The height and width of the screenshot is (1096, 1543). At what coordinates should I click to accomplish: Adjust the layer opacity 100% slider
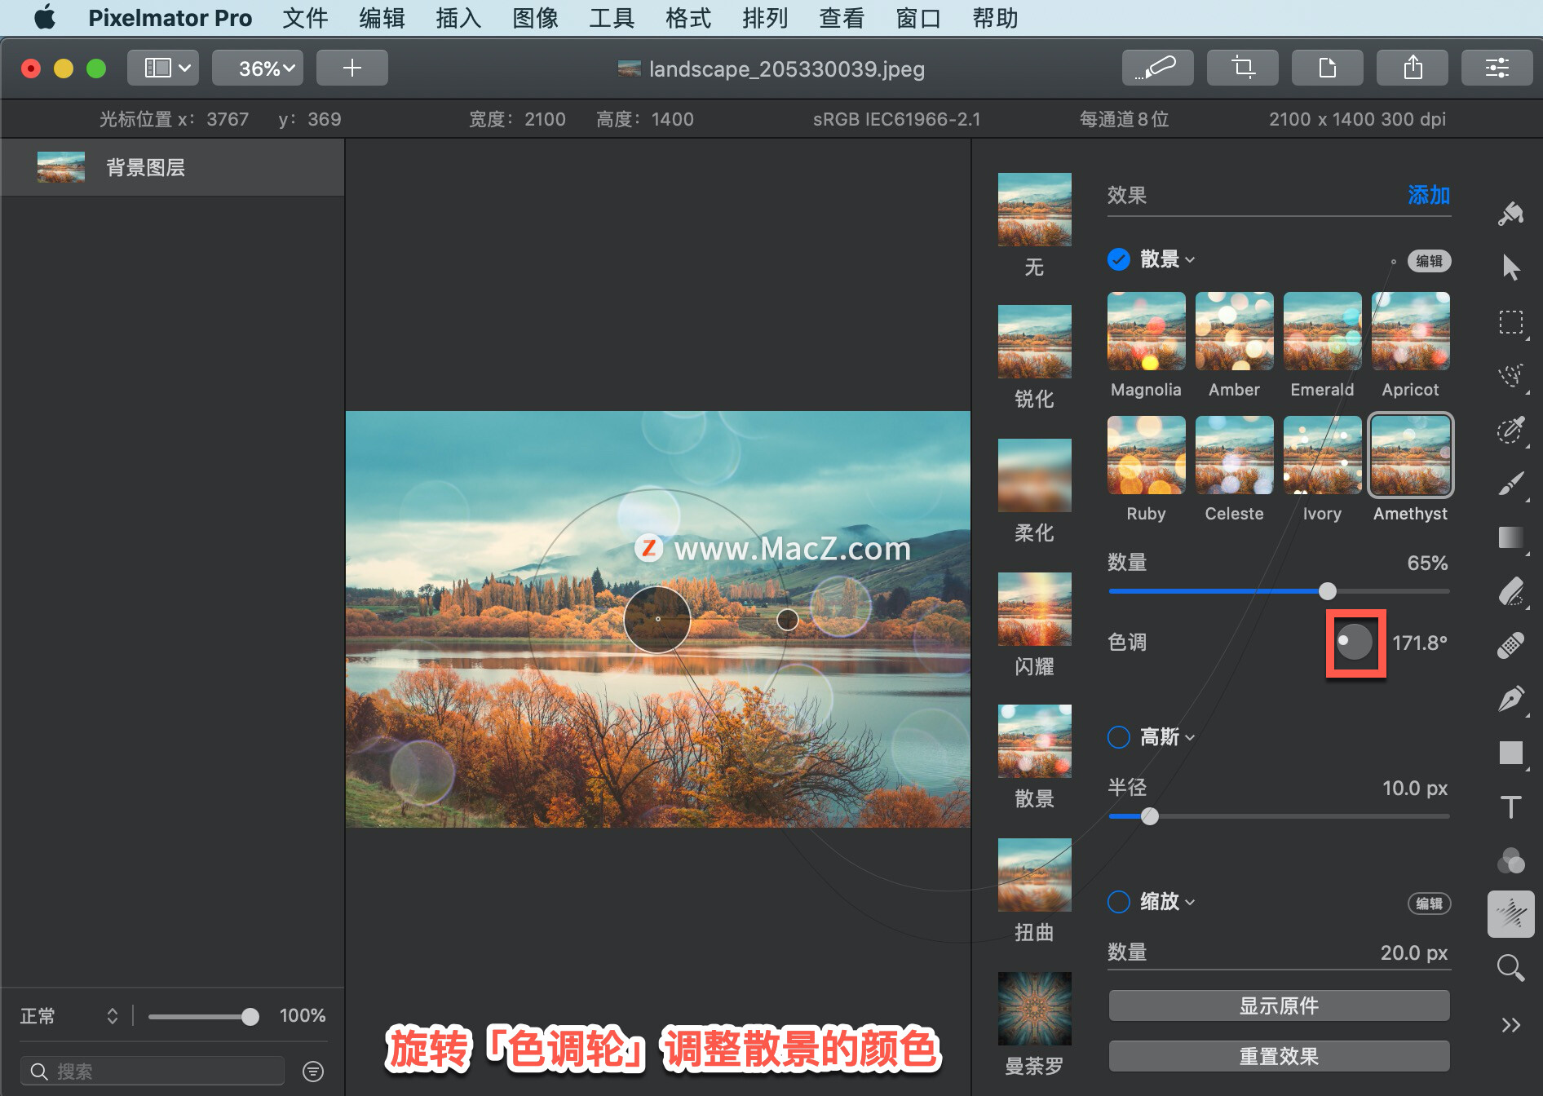click(x=250, y=1017)
